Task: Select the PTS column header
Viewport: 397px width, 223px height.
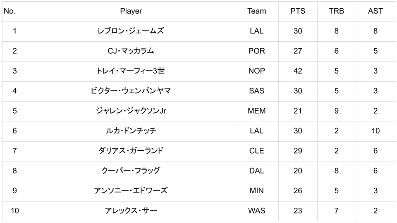Action: tap(298, 11)
